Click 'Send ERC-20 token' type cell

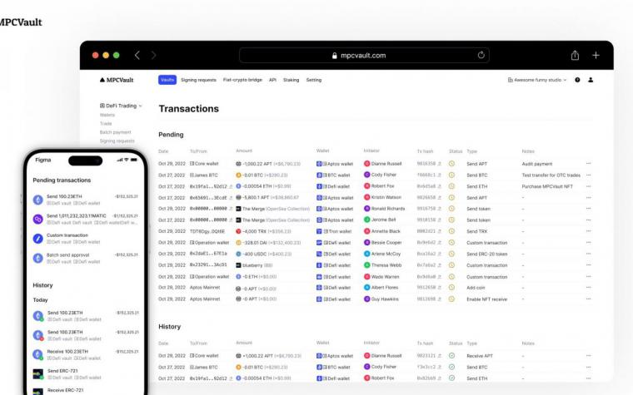487,254
